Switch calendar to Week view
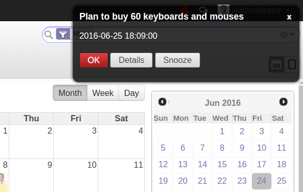303x192 pixels. pos(103,93)
